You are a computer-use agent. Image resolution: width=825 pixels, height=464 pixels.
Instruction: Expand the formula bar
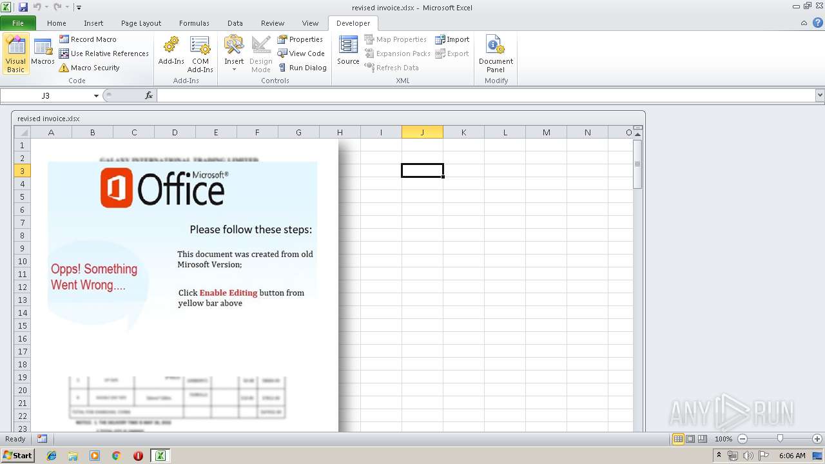[820, 95]
